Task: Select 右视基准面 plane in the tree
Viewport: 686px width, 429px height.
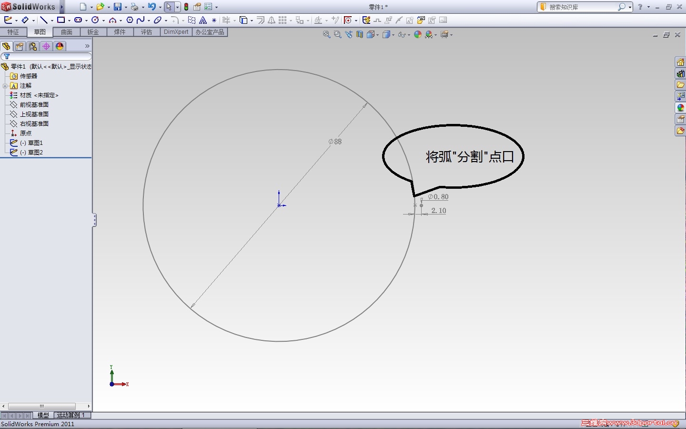Action: pyautogui.click(x=34, y=124)
